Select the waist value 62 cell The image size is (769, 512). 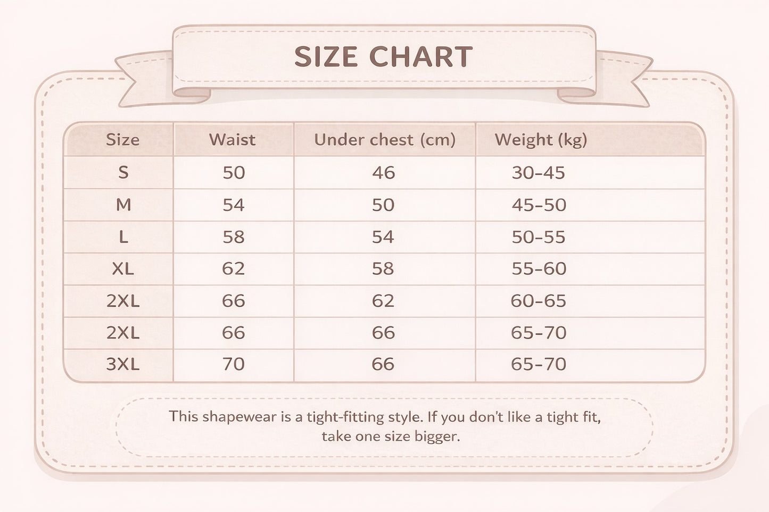(233, 268)
